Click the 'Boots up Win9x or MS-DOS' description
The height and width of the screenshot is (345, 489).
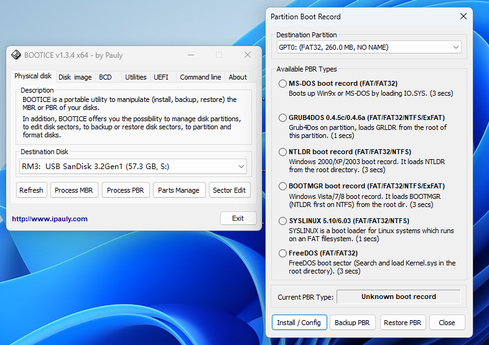click(371, 93)
